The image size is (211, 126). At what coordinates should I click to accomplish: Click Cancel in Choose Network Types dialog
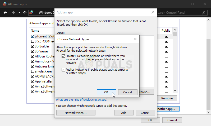[x=127, y=92]
